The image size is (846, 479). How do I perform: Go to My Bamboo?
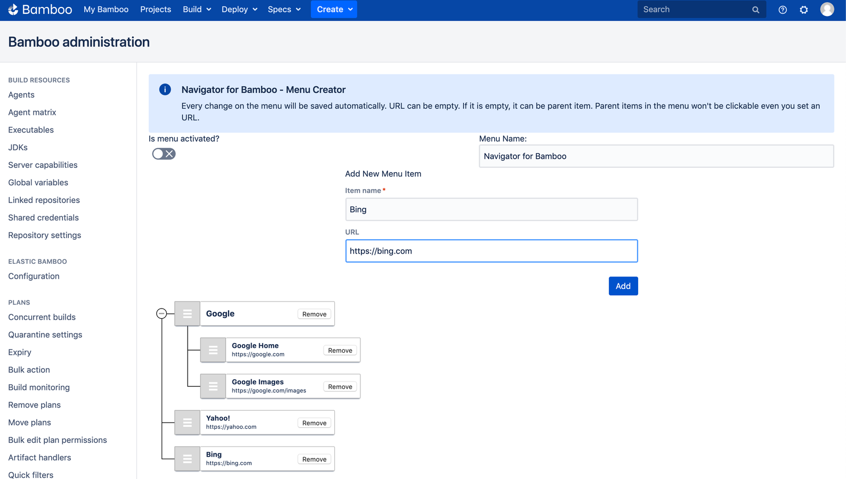coord(106,10)
